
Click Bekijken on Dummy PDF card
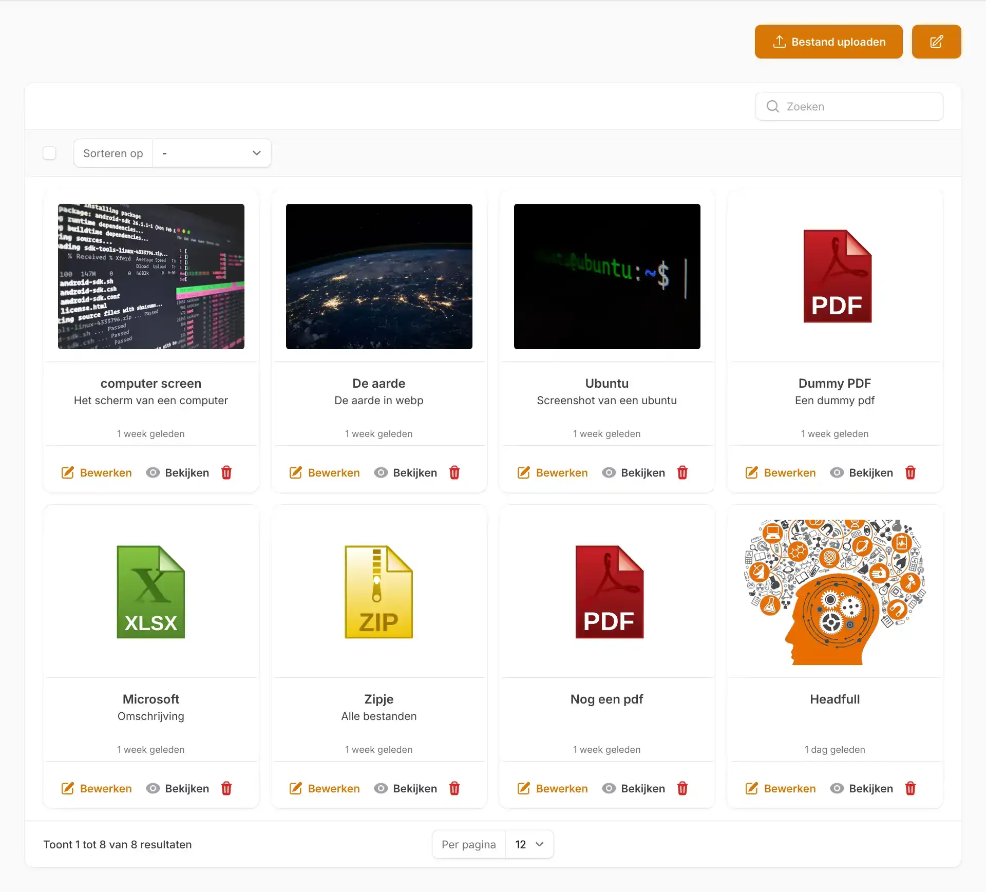[862, 472]
